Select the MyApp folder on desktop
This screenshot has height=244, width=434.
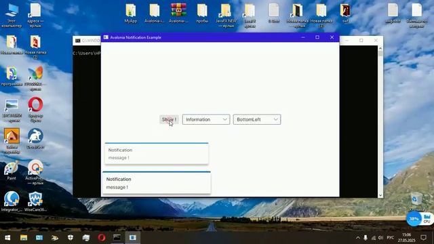click(131, 14)
